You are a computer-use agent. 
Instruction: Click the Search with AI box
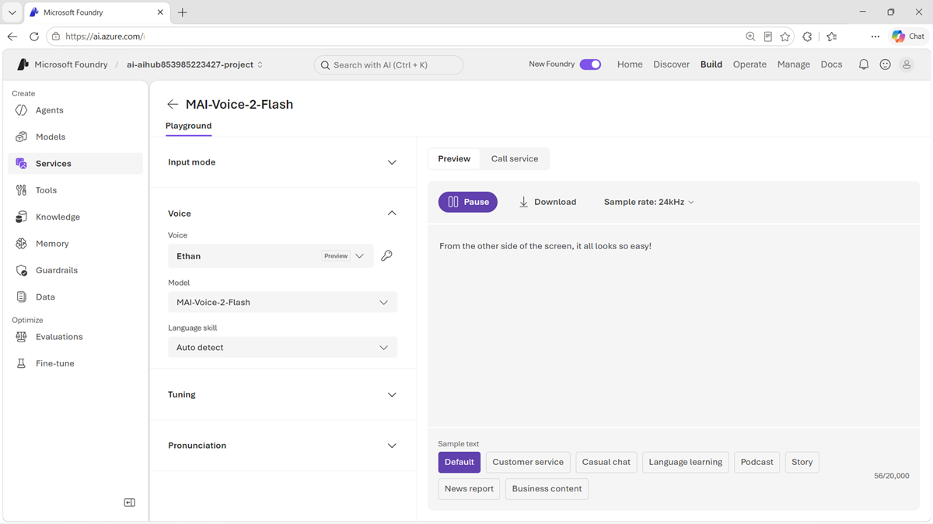pos(389,65)
